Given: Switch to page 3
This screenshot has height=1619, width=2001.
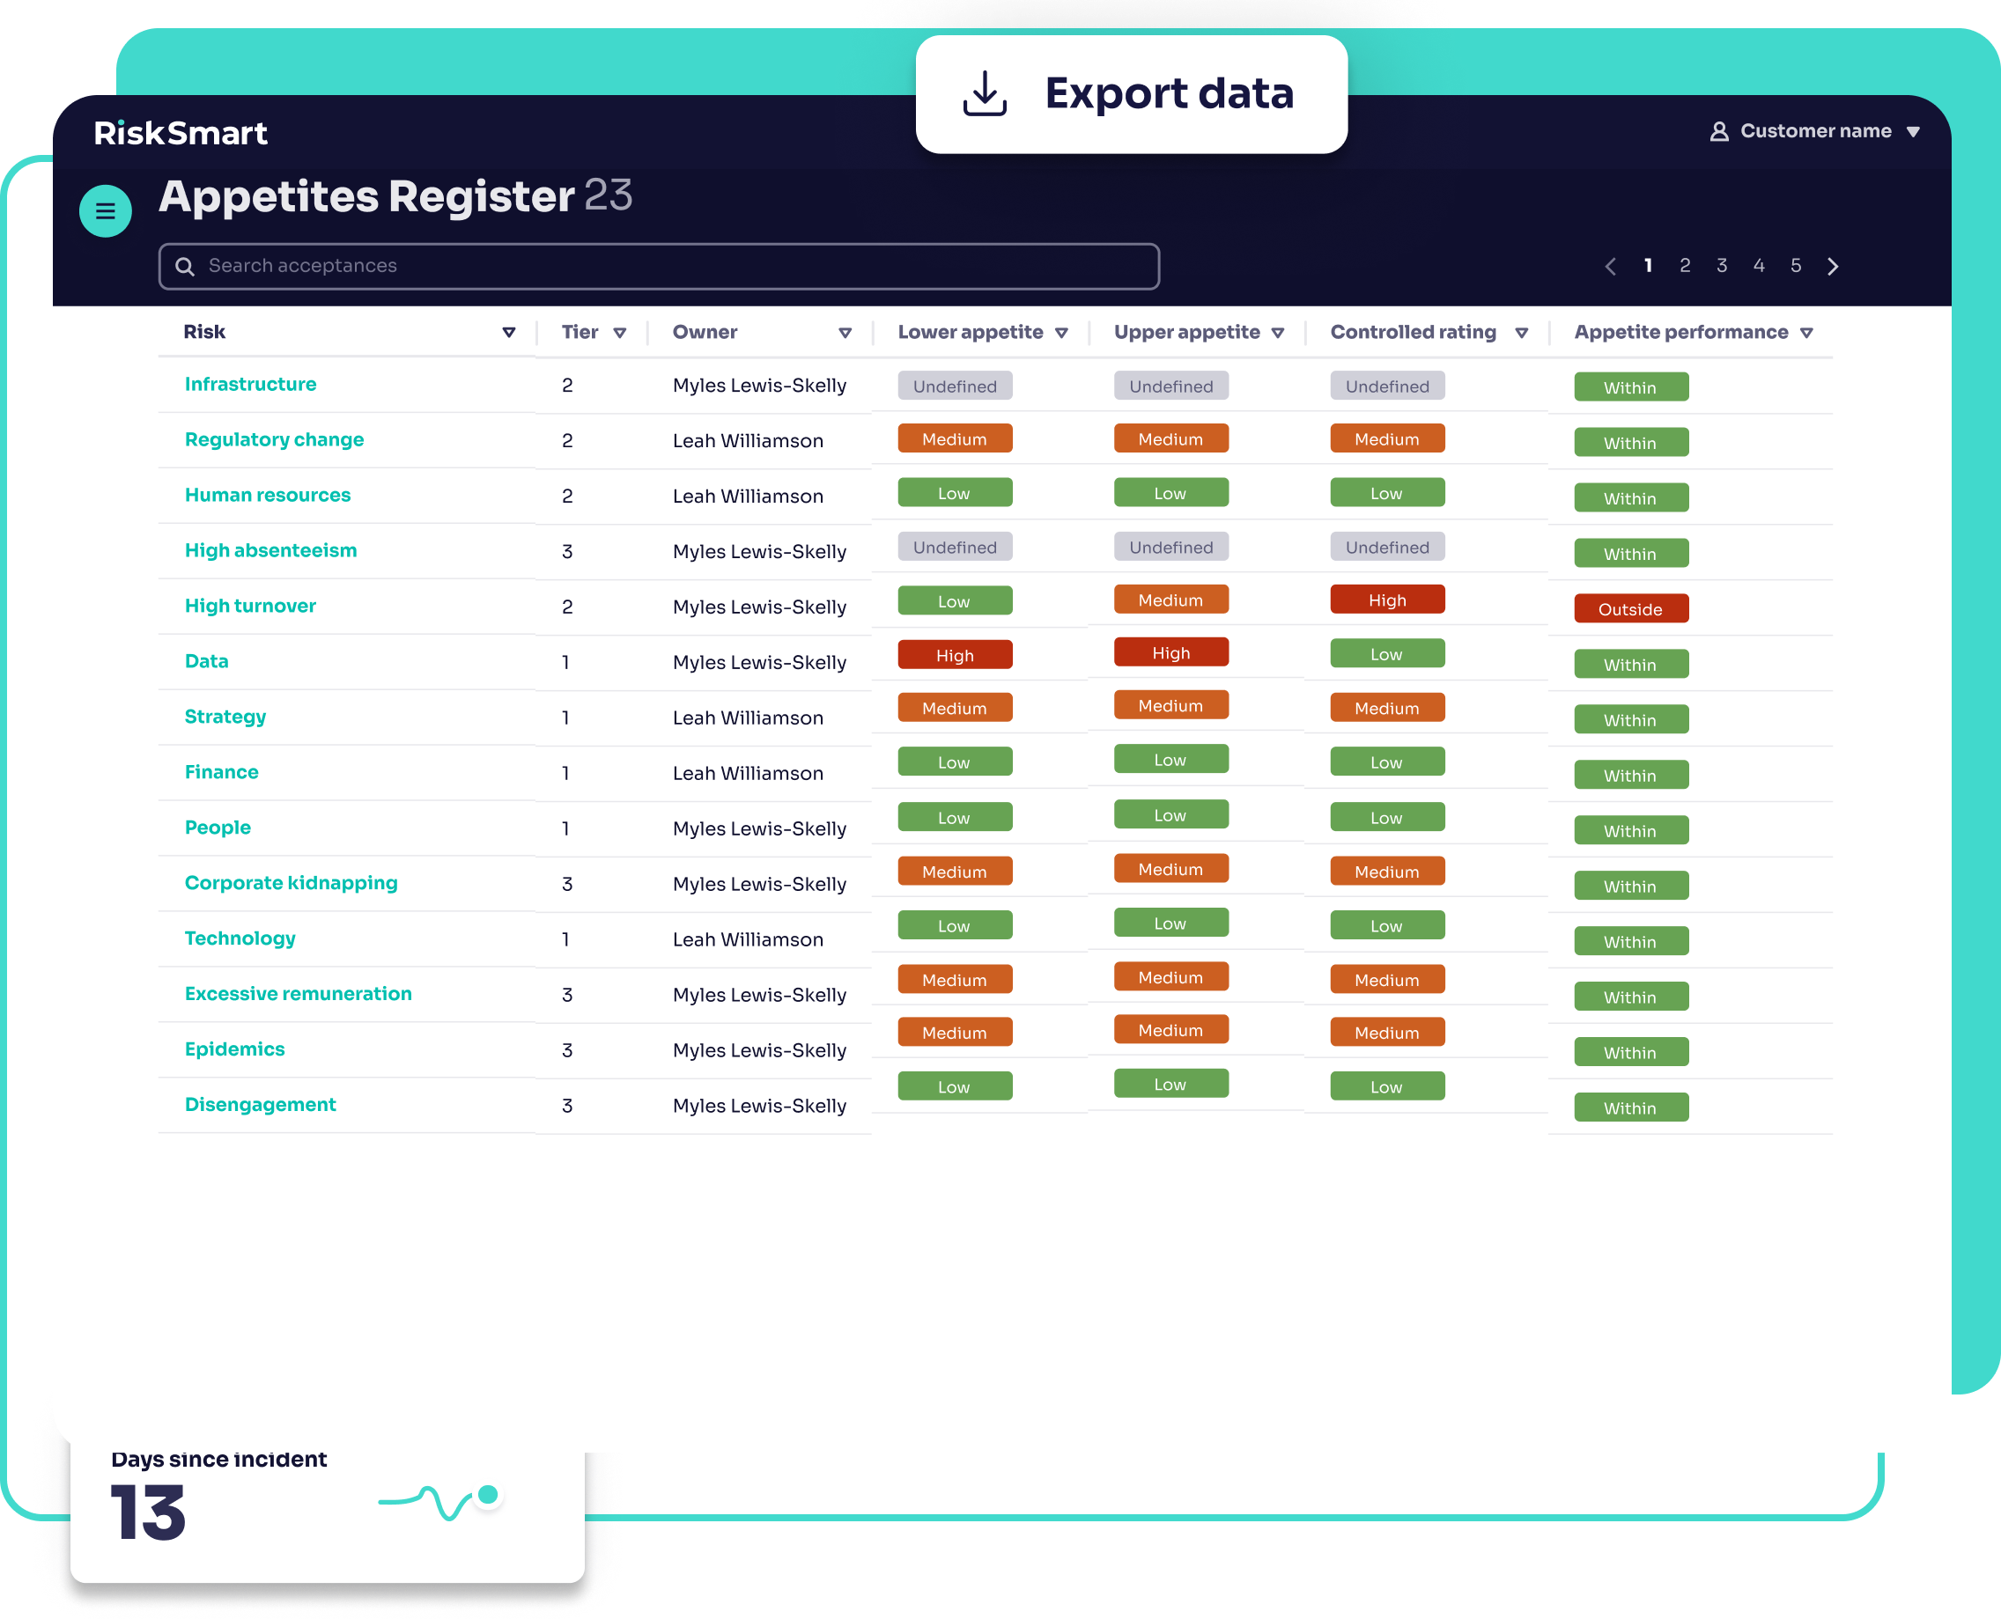Looking at the screenshot, I should [x=1721, y=266].
